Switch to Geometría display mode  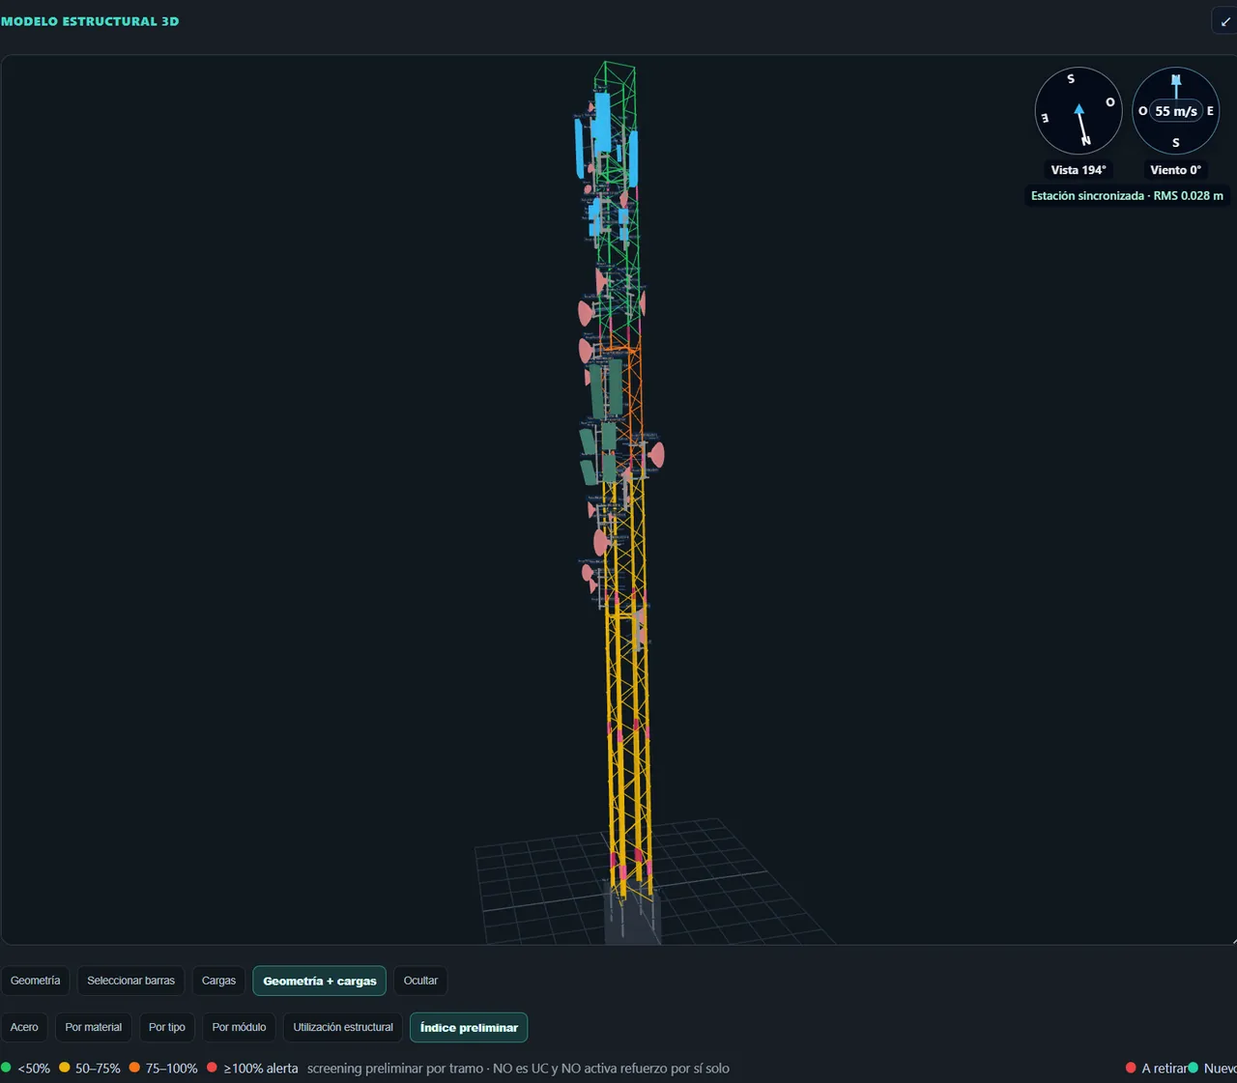coord(36,981)
